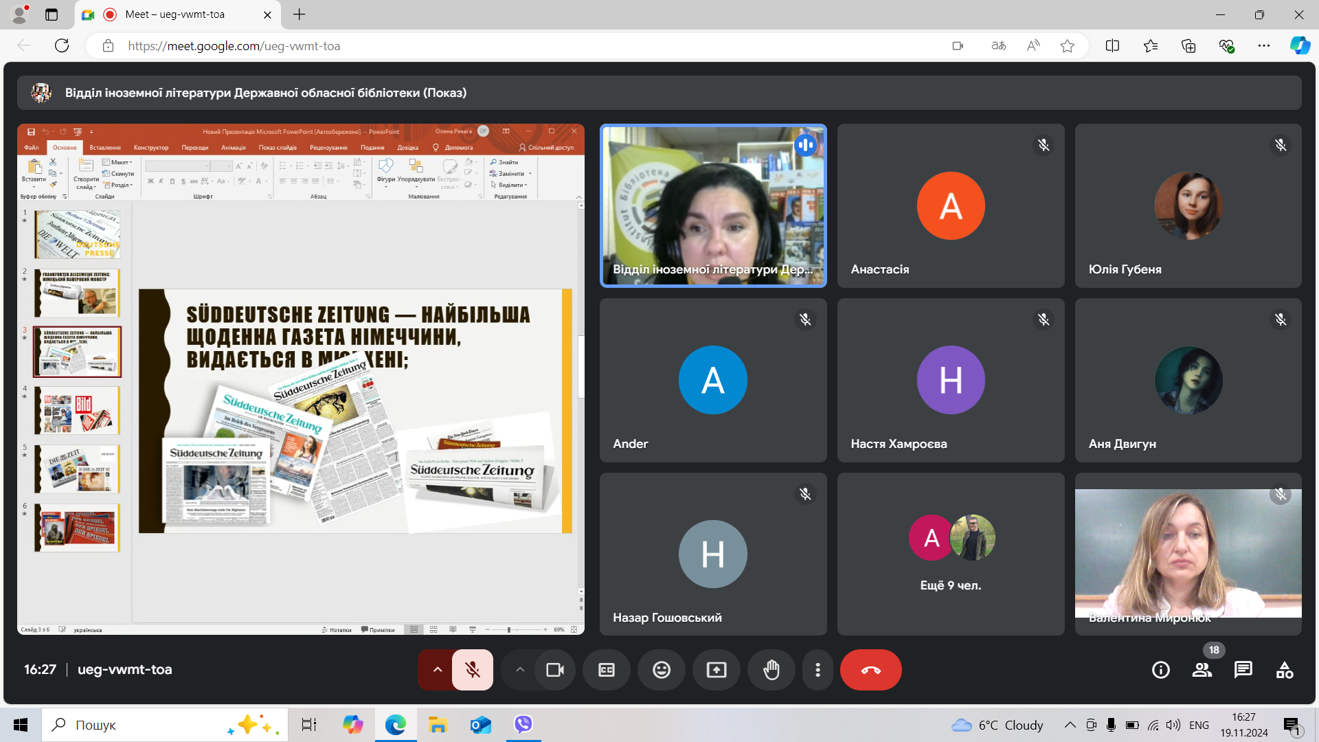Click slide 4 thumbnail with Bild
Viewport: 1319px width, 742px height.
pos(77,410)
